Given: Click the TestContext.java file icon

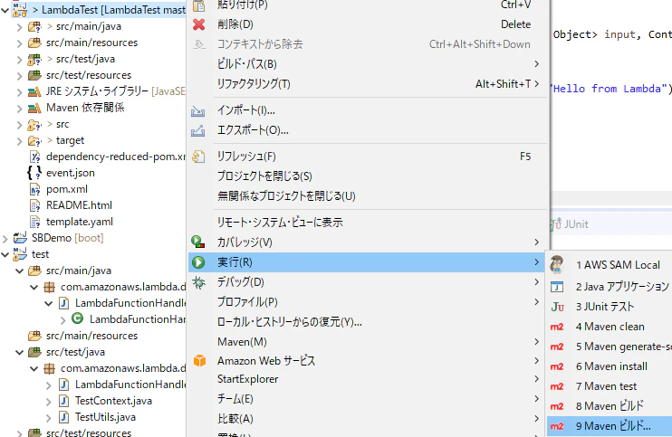Looking at the screenshot, I should tap(63, 401).
